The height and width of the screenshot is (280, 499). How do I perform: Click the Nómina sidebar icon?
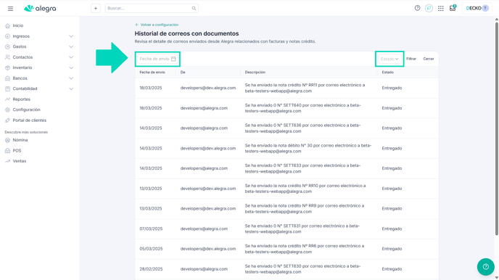point(8,140)
